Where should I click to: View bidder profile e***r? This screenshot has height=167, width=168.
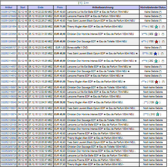(x=144, y=41)
